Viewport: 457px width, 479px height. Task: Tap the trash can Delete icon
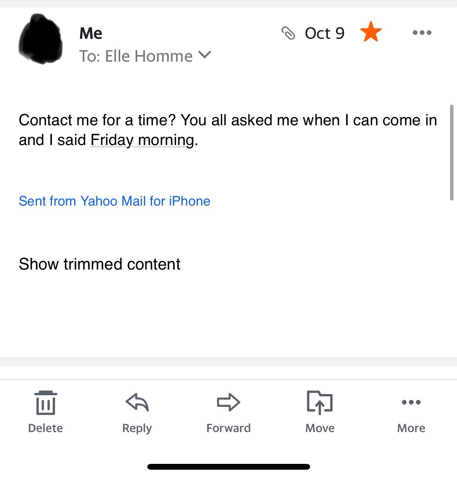pos(45,403)
